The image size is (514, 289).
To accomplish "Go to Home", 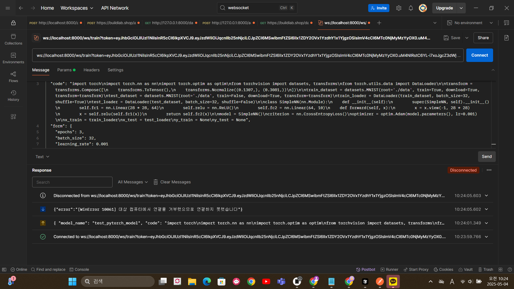I will point(47,8).
